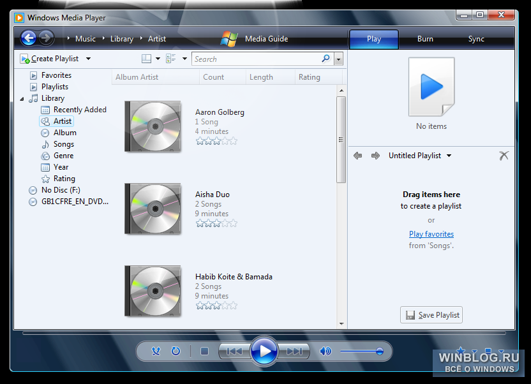This screenshot has height=384, width=531.
Task: Click the Stop button
Action: click(204, 351)
